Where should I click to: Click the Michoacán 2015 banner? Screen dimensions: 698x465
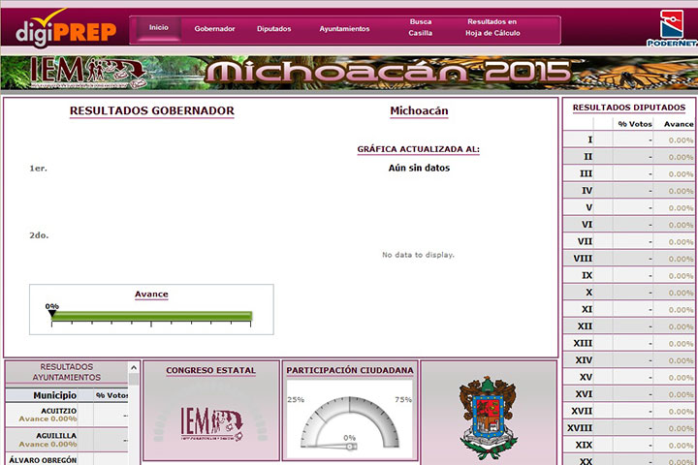pyautogui.click(x=388, y=73)
